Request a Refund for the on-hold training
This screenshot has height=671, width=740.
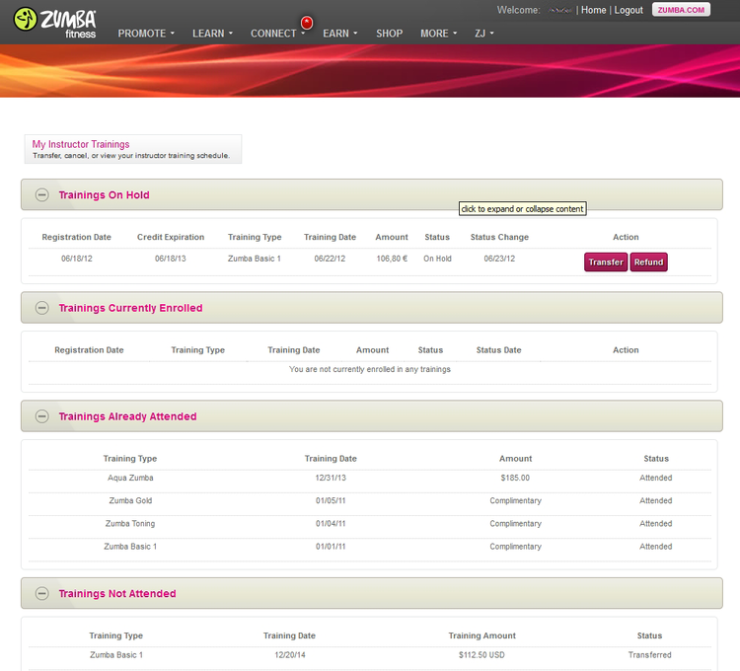click(x=648, y=261)
